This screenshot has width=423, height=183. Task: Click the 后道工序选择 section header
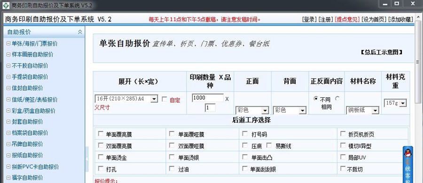click(251, 120)
